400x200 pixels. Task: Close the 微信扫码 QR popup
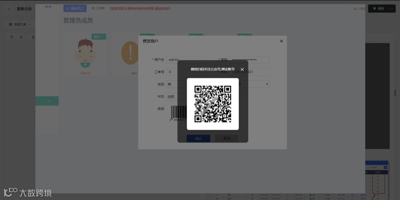(242, 69)
